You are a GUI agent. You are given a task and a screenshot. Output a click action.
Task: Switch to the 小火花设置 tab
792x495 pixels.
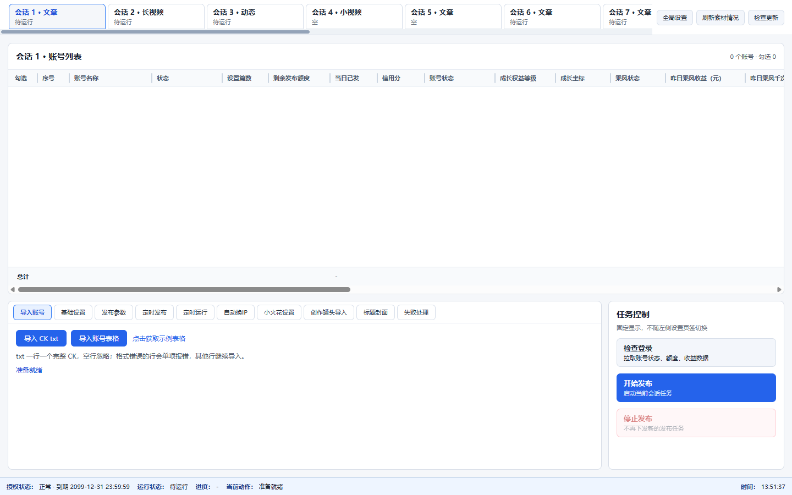[279, 312]
